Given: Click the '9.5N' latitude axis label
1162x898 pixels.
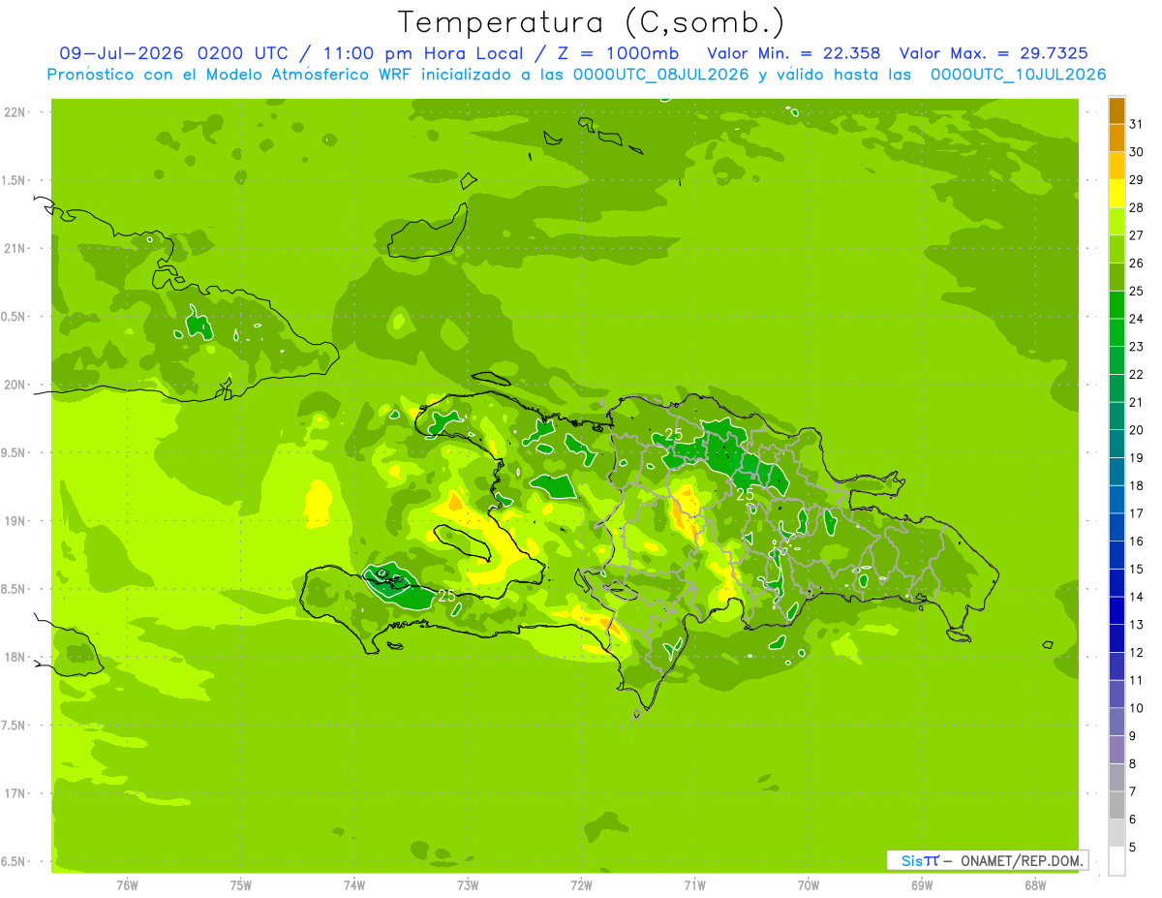Looking at the screenshot, I should pos(15,453).
